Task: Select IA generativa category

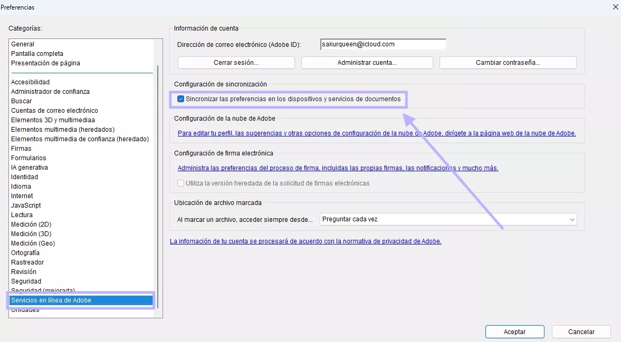Action: click(30, 168)
